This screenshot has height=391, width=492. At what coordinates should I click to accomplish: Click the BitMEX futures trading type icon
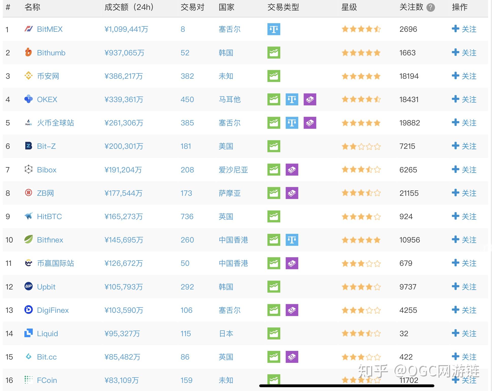pos(274,29)
